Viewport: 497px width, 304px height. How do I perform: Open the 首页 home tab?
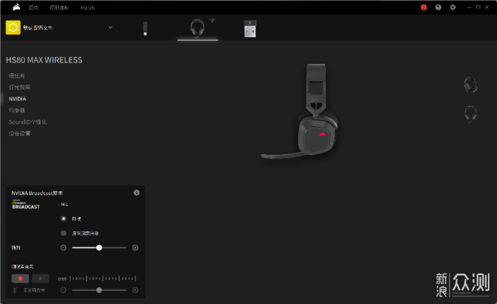[x=33, y=8]
